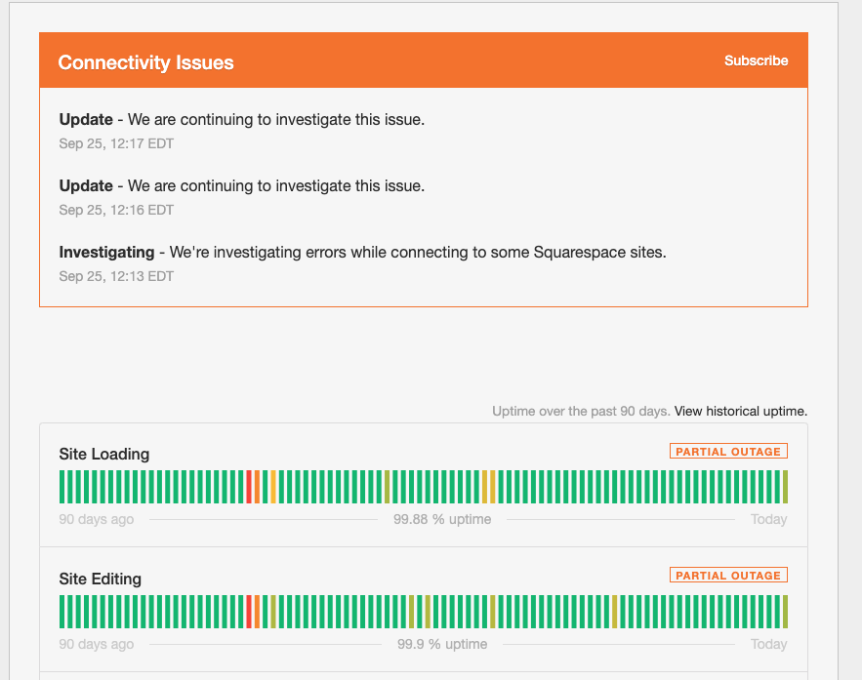This screenshot has width=862, height=680.
Task: Click the Sep 25, 12:13 EDT timestamp
Action: (x=116, y=276)
